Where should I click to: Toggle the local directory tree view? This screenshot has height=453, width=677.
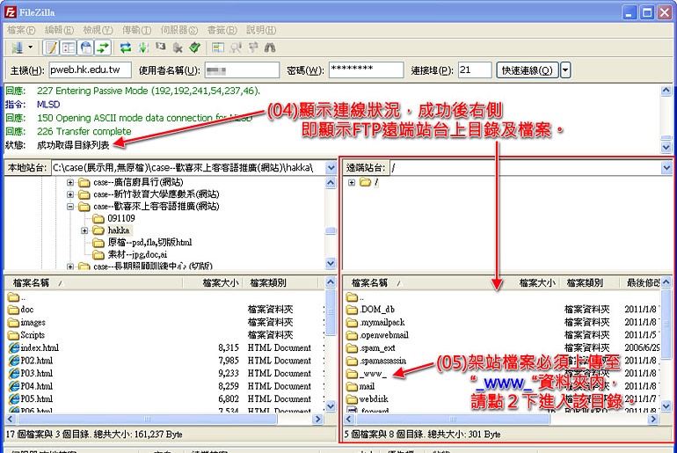click(x=69, y=47)
